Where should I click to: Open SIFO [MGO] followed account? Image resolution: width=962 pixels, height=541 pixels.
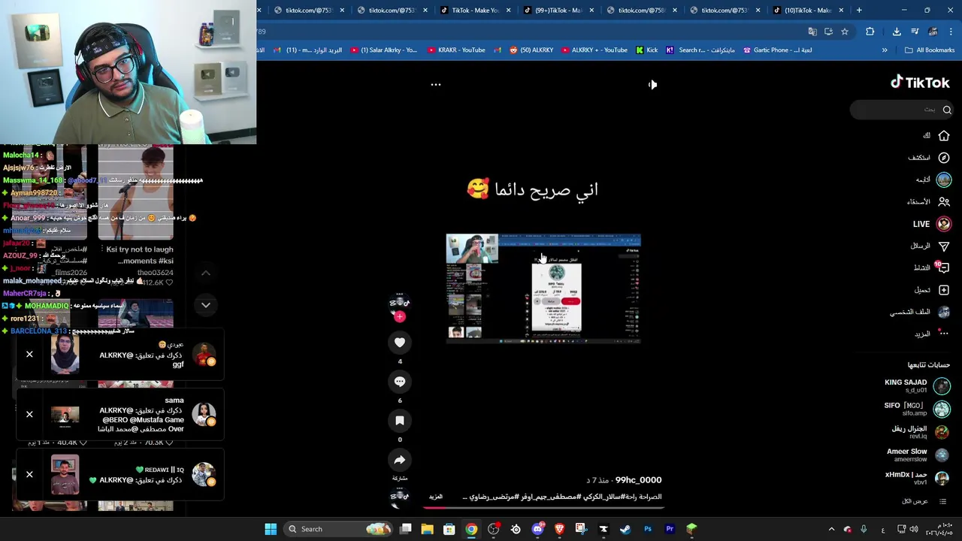coord(916,409)
